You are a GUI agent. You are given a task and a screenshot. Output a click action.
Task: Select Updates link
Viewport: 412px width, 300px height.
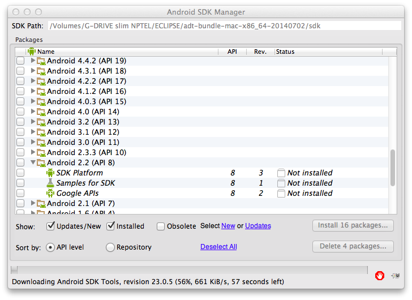point(257,226)
